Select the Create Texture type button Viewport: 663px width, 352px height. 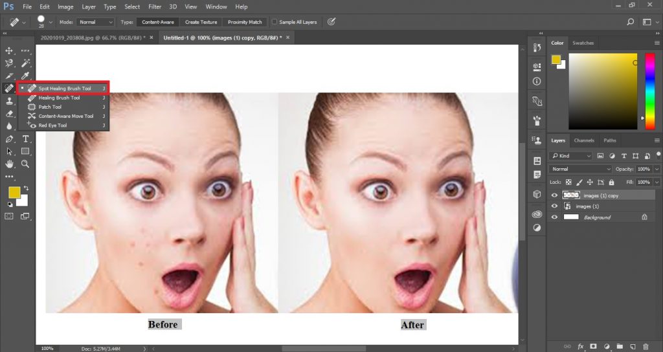[x=201, y=22]
